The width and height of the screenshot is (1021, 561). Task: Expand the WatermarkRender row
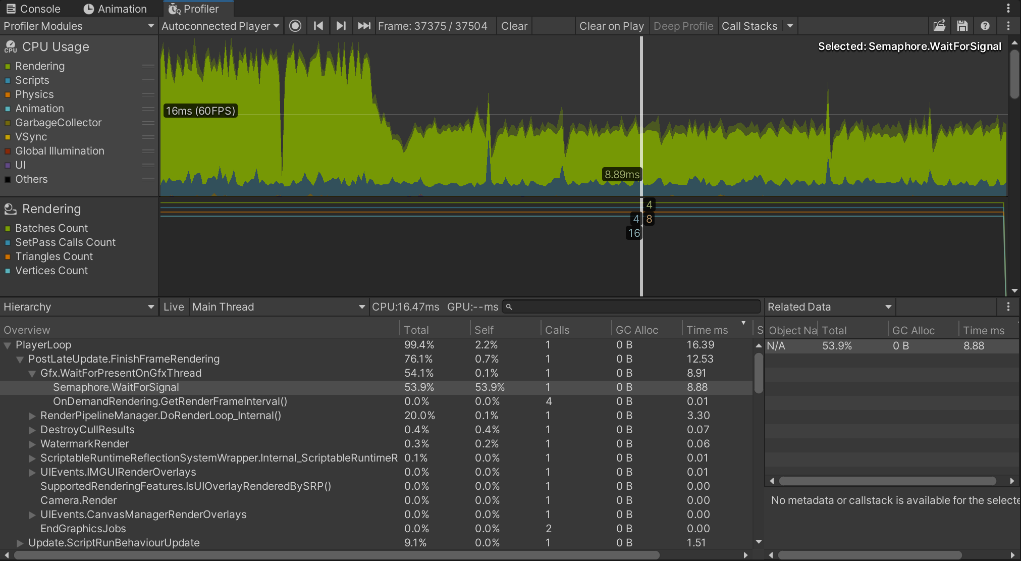coord(32,444)
